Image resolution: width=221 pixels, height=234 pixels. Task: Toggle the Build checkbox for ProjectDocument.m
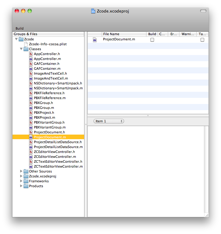[152, 40]
